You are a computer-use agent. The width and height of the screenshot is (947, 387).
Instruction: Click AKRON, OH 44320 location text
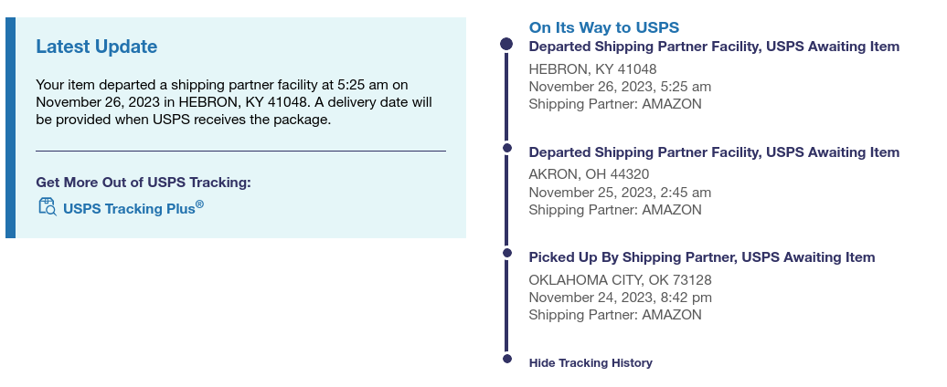589,174
